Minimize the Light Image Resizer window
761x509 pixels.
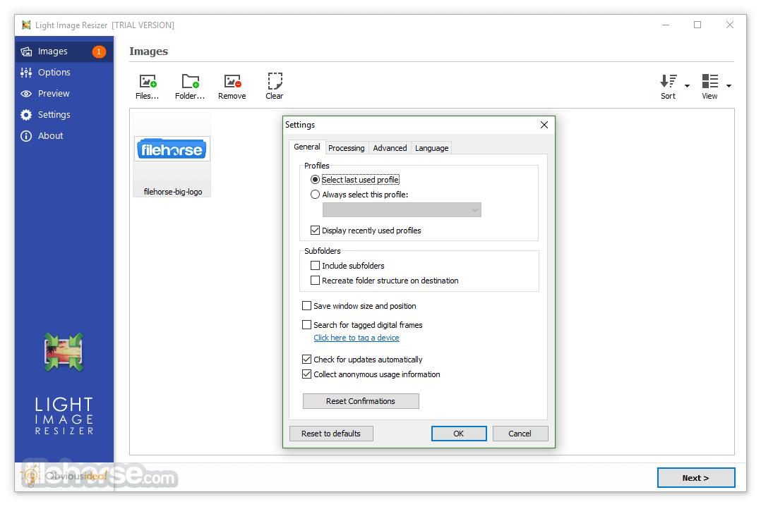pyautogui.click(x=666, y=25)
